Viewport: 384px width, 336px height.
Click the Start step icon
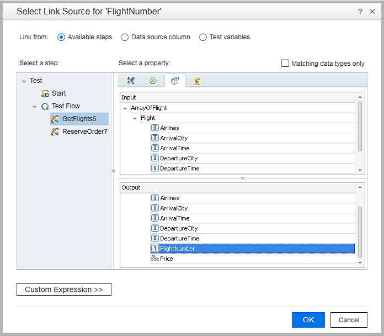(x=45, y=93)
